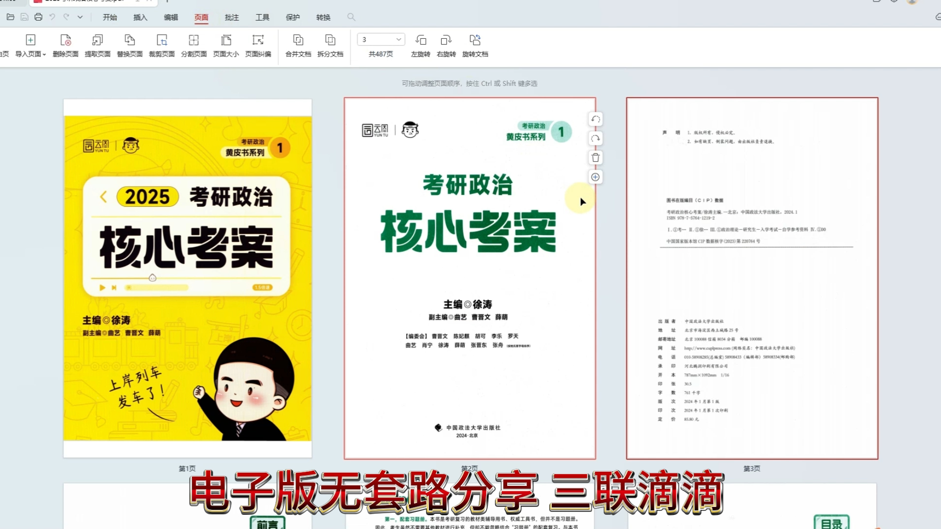
Task: Select the 目录 page thumbnail in second row
Action: coord(752,506)
